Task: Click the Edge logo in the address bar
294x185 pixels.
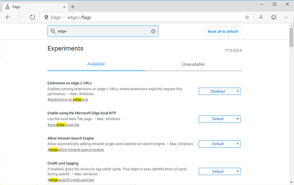Action: (46, 17)
